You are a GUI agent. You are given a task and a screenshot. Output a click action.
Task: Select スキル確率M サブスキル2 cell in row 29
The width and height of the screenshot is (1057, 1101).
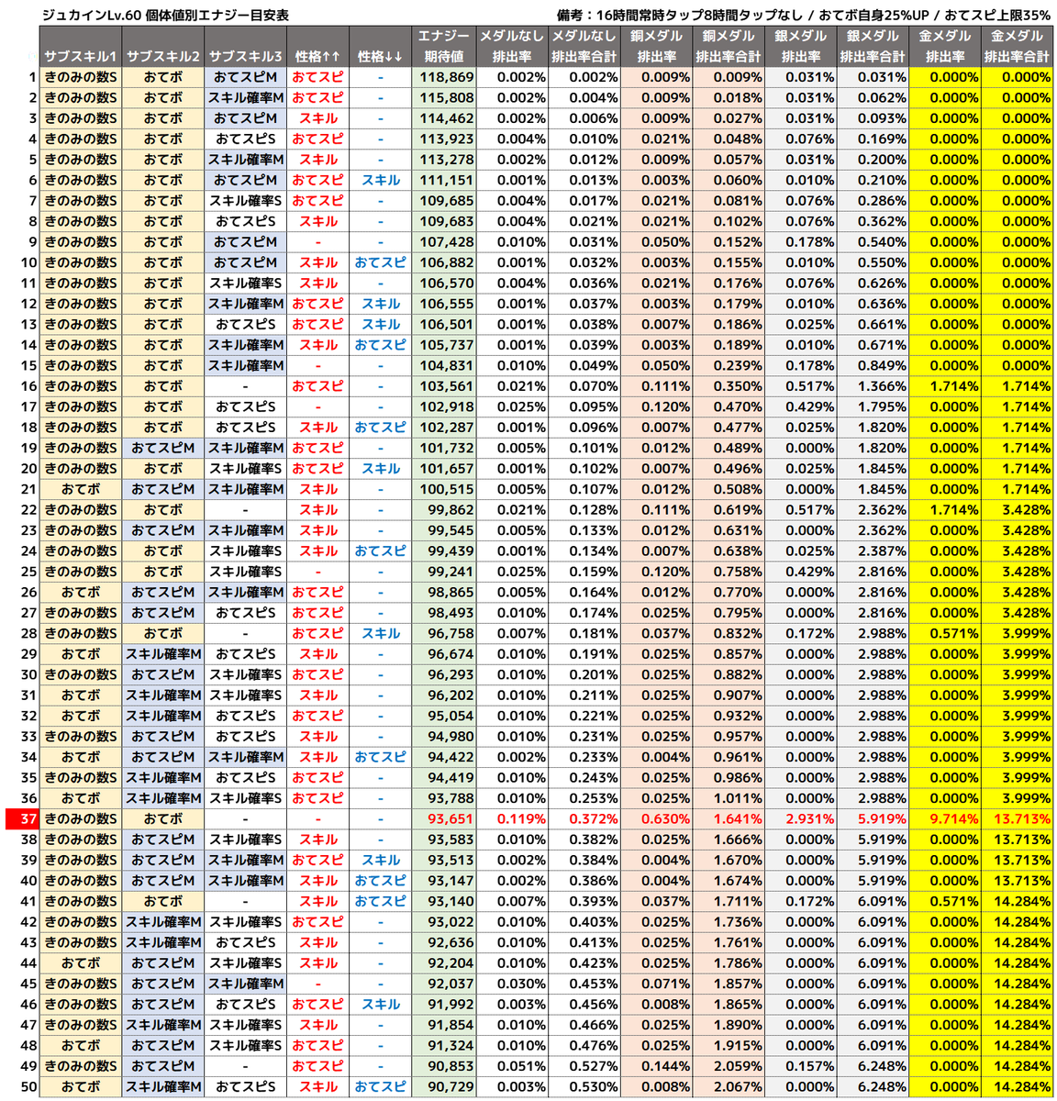tap(162, 654)
